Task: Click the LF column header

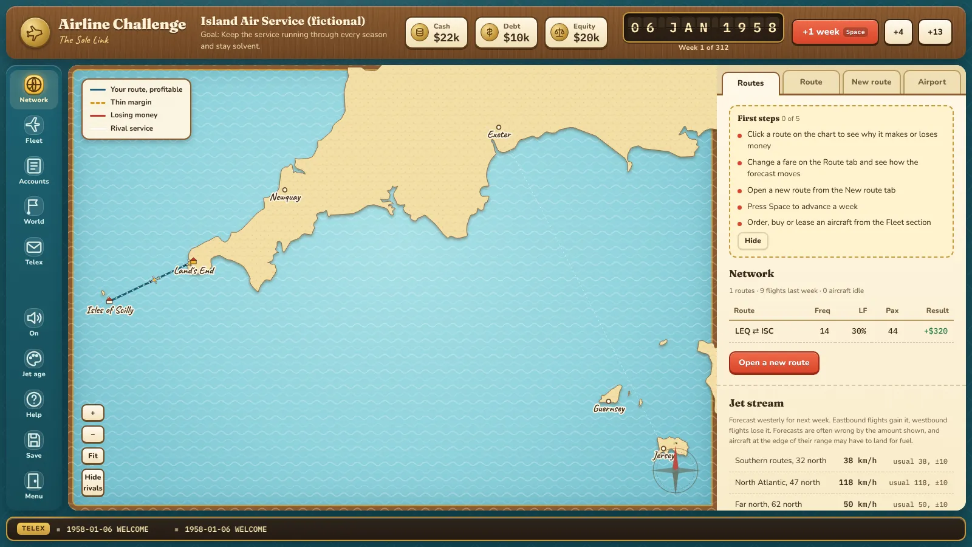Action: pyautogui.click(x=863, y=311)
